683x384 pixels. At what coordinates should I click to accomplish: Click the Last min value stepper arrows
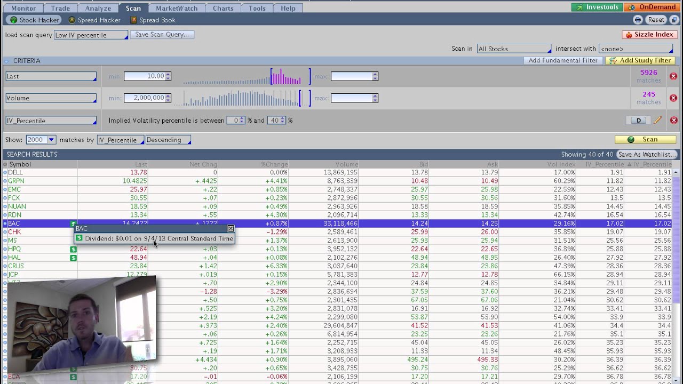pyautogui.click(x=168, y=76)
